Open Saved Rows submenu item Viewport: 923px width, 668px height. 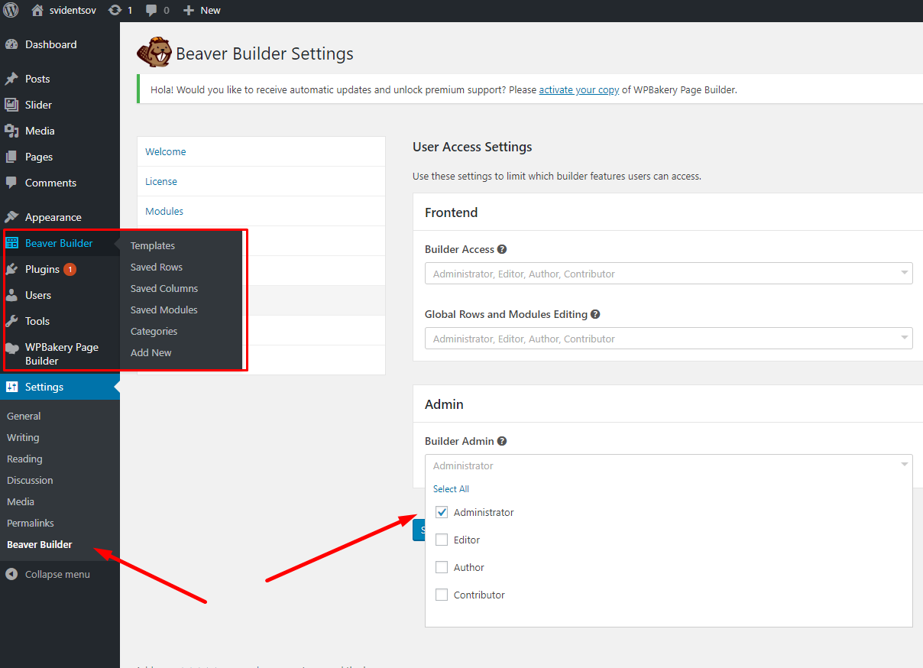pyautogui.click(x=157, y=267)
